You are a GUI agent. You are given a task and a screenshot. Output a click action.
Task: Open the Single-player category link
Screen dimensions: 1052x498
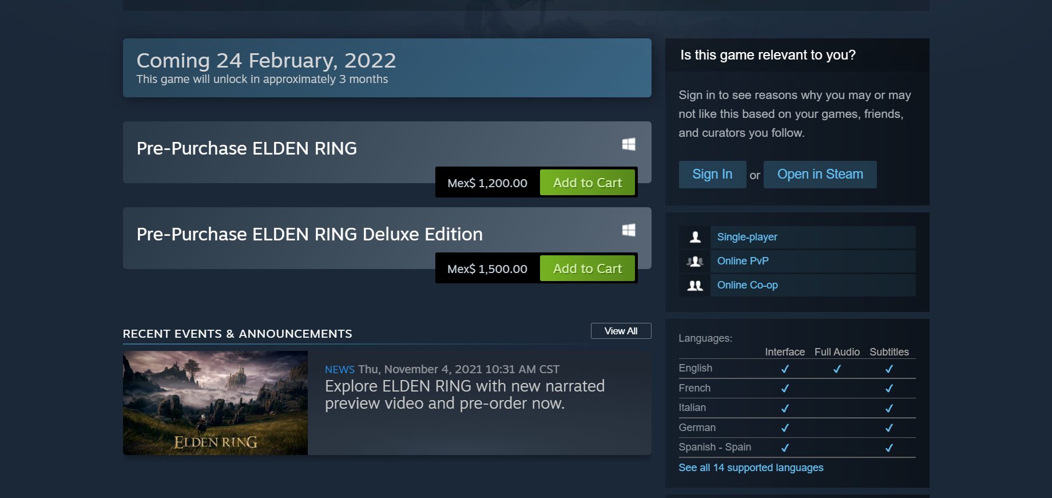pos(747,237)
